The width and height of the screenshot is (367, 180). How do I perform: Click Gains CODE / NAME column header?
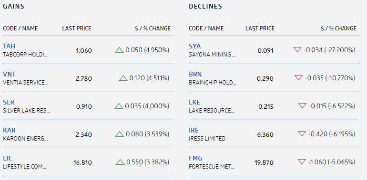tap(20, 28)
